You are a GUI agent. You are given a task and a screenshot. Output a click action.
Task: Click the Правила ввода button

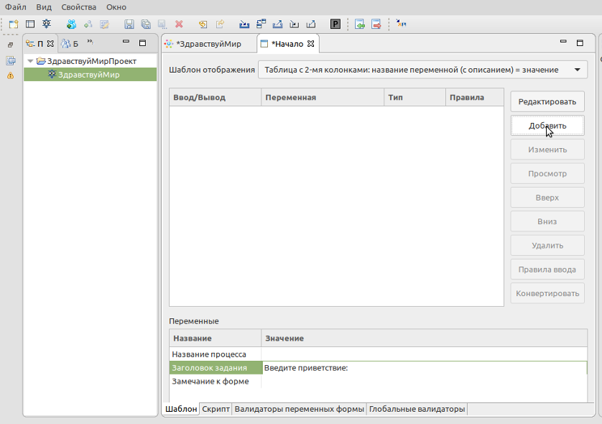547,269
